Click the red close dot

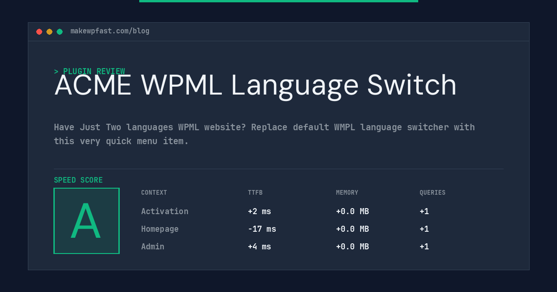coord(39,32)
